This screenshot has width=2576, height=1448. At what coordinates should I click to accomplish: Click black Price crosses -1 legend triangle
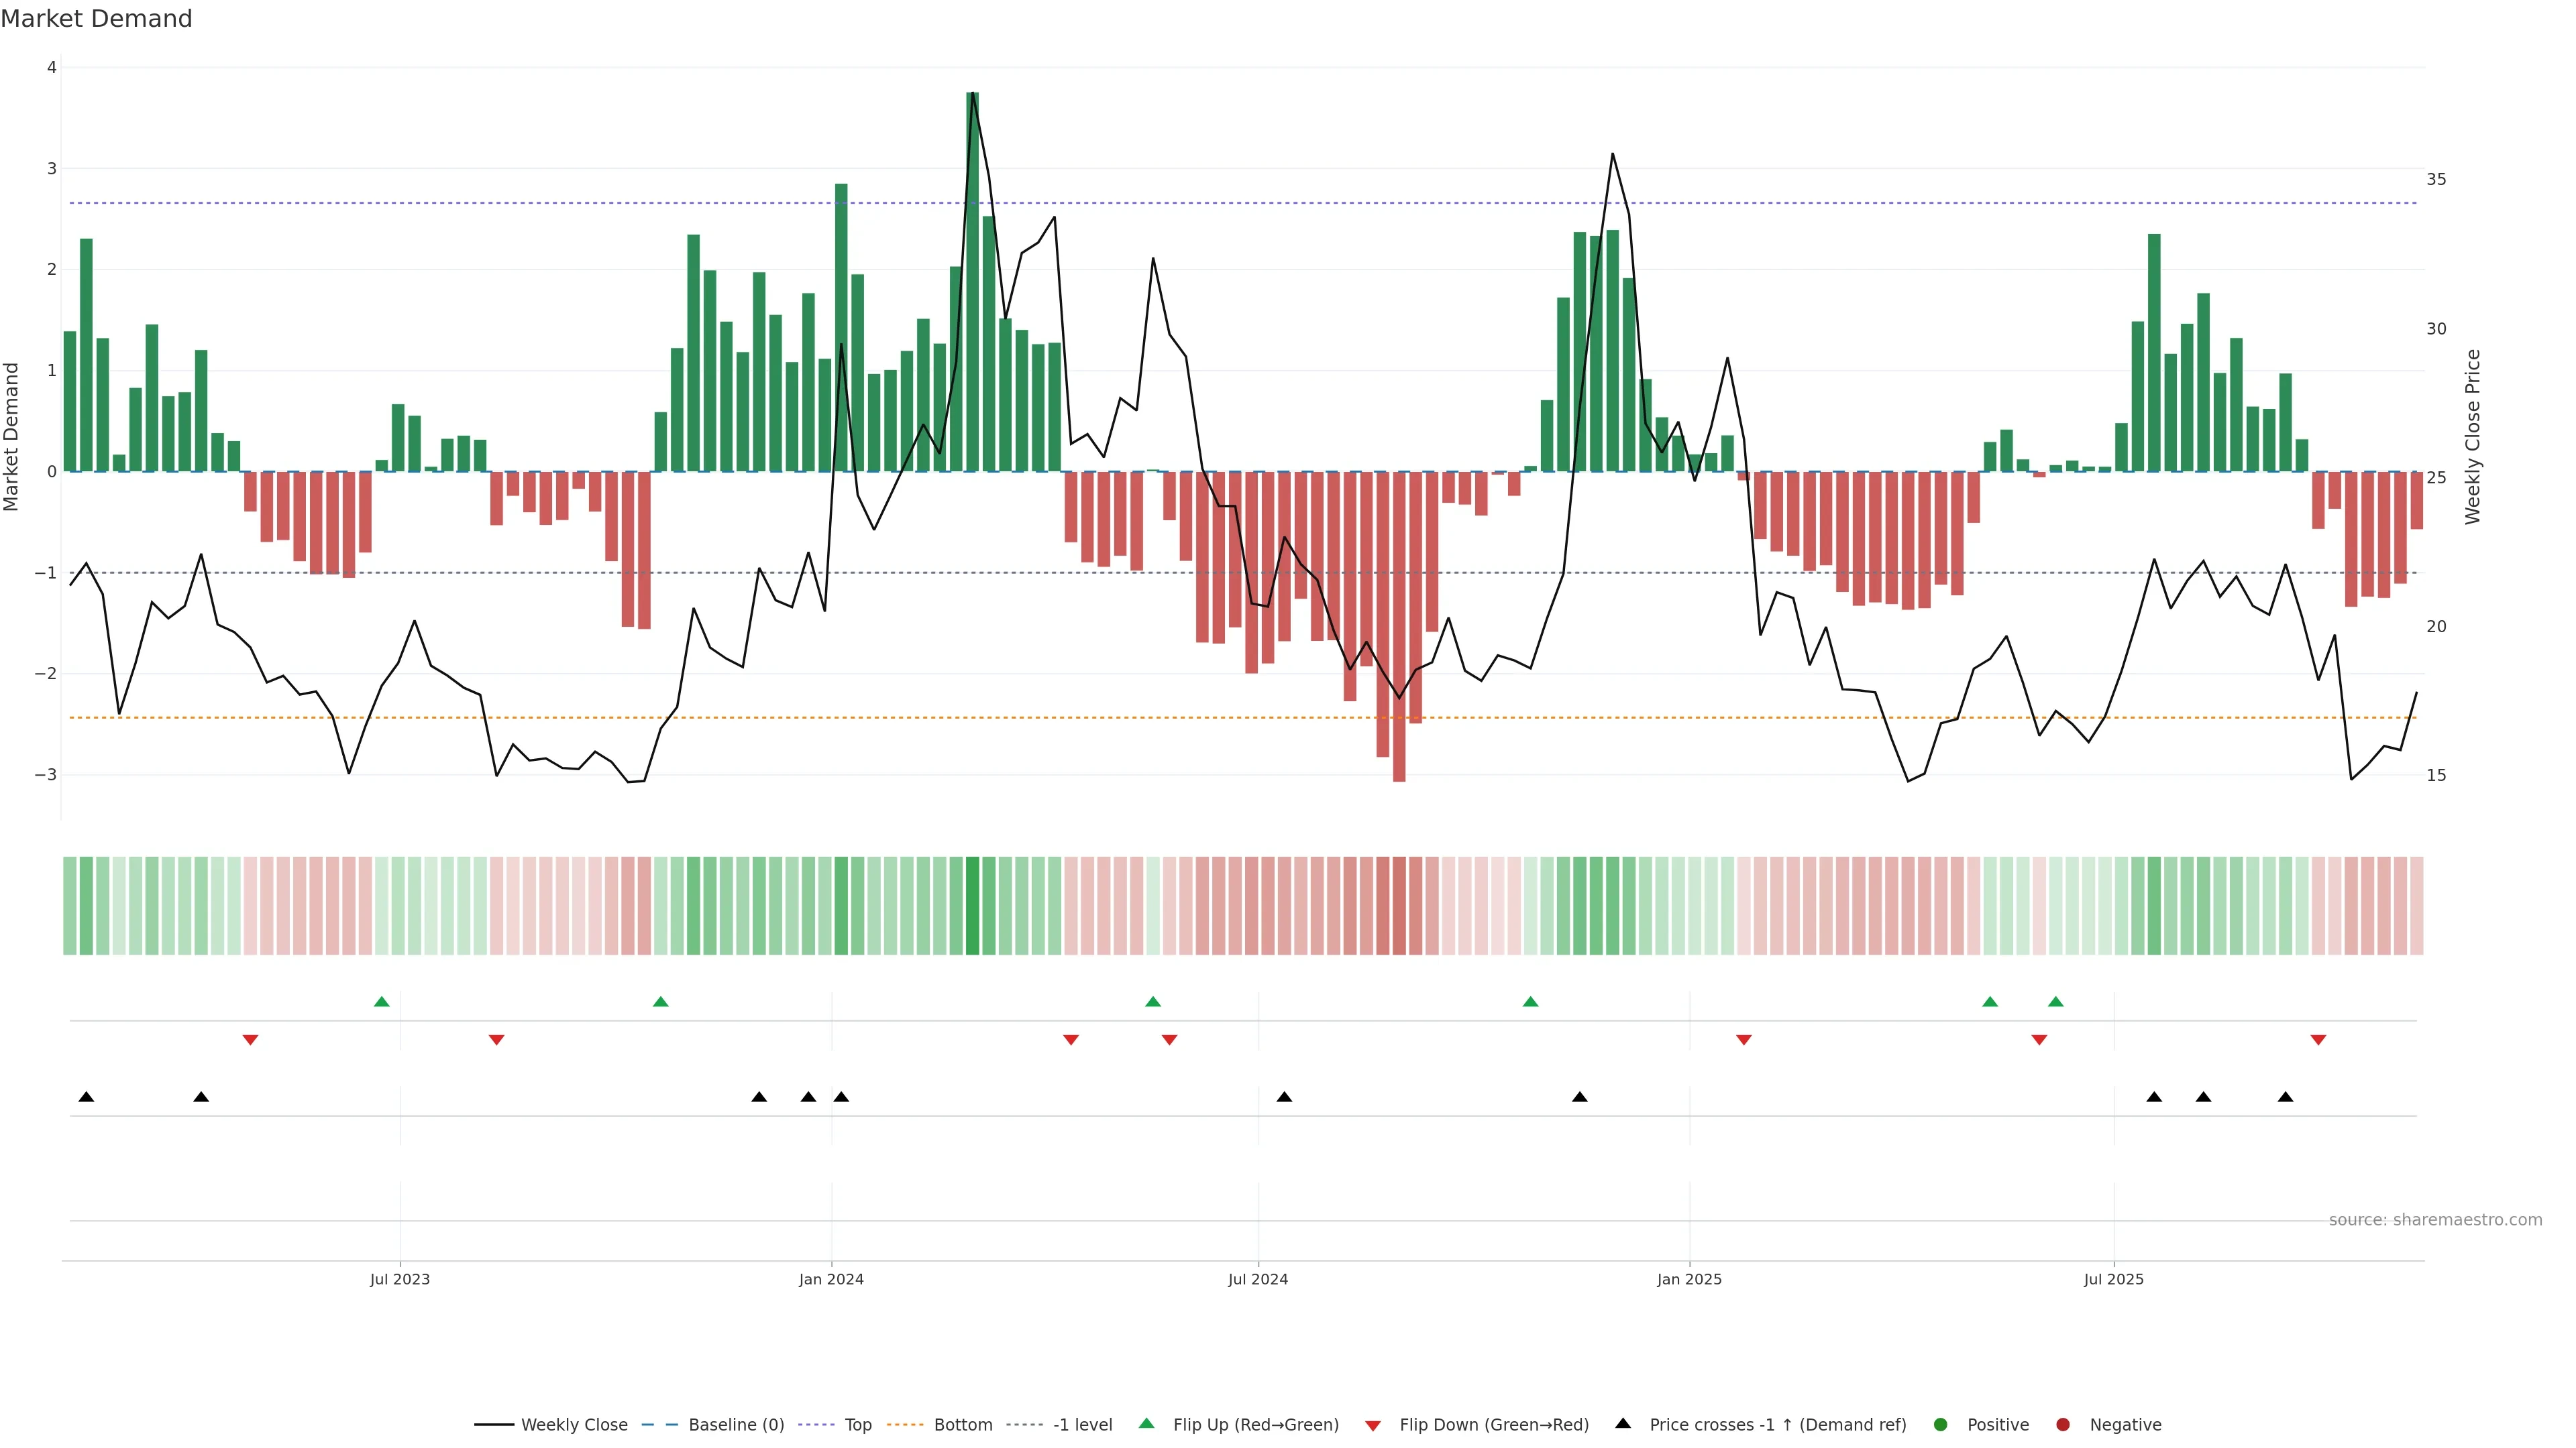tap(1623, 1424)
